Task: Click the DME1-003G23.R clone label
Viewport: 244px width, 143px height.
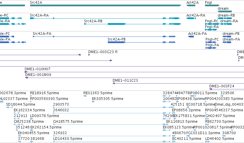Action: tap(103, 52)
